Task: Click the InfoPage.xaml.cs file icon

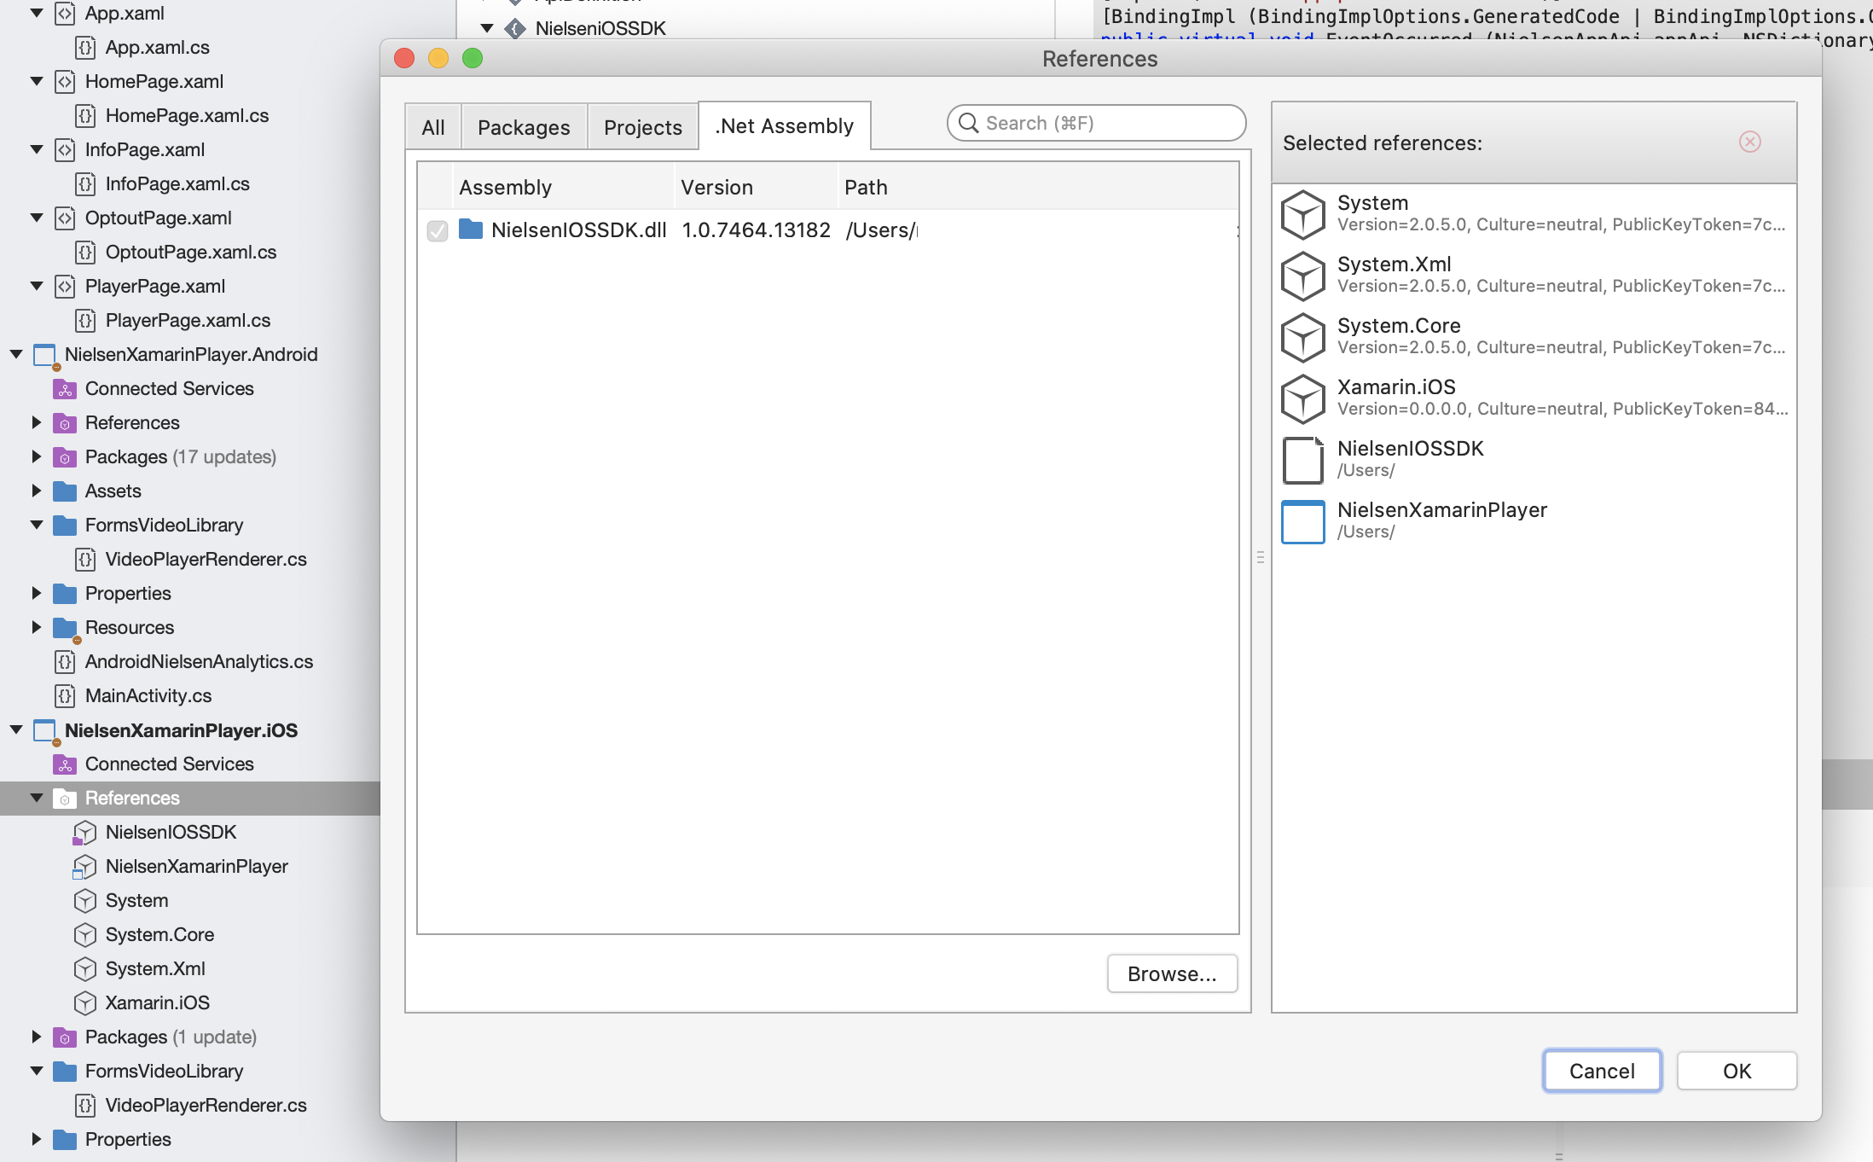Action: click(85, 183)
